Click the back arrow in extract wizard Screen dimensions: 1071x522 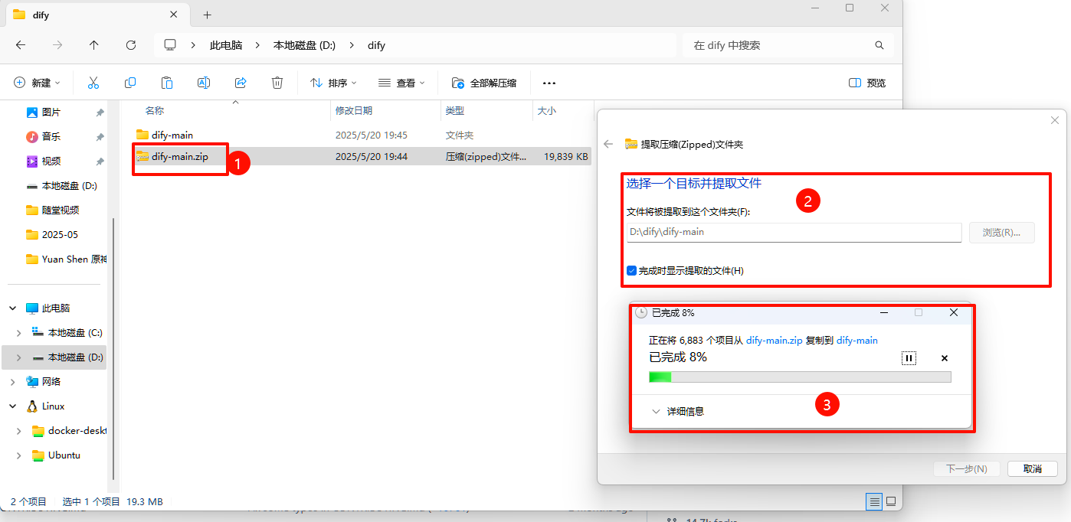(608, 144)
